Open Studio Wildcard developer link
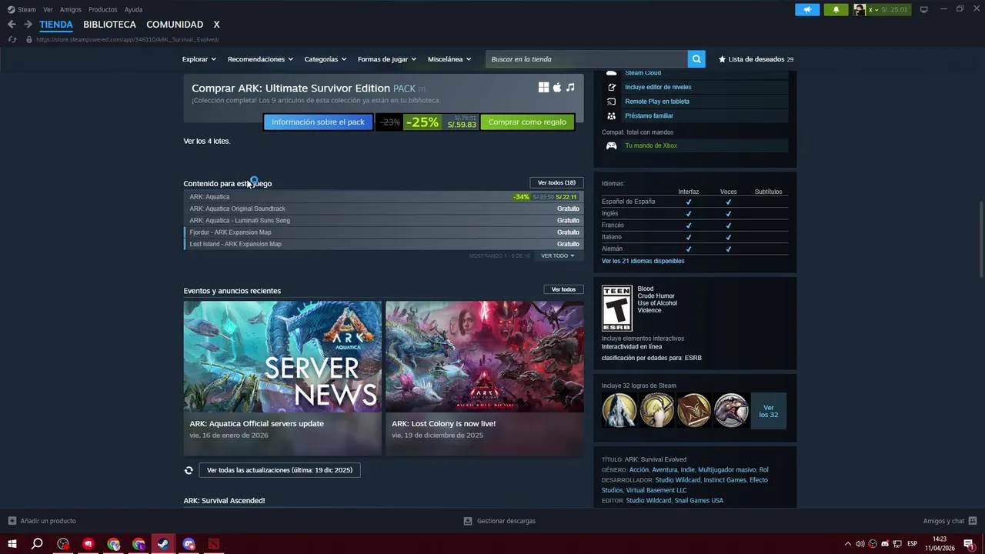This screenshot has width=985, height=554. 677,480
